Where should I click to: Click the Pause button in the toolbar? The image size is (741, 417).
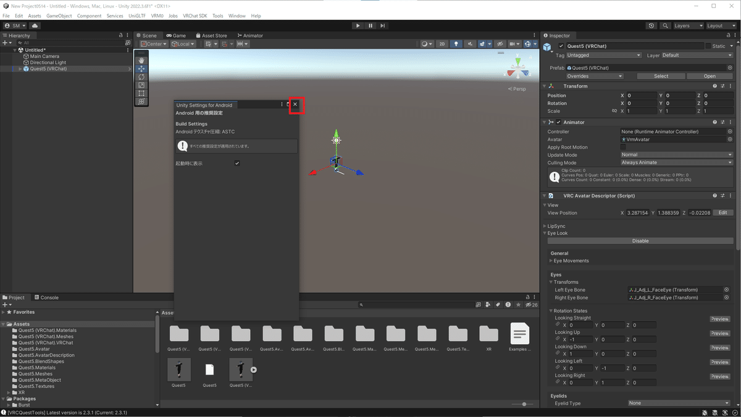tap(371, 26)
